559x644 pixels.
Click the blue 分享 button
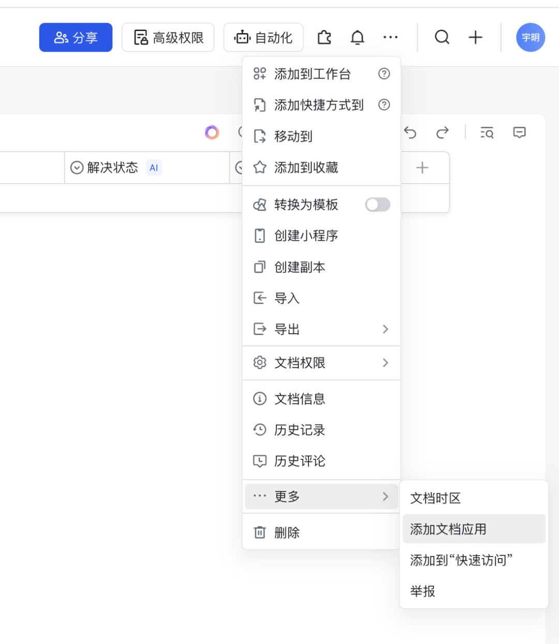(76, 37)
